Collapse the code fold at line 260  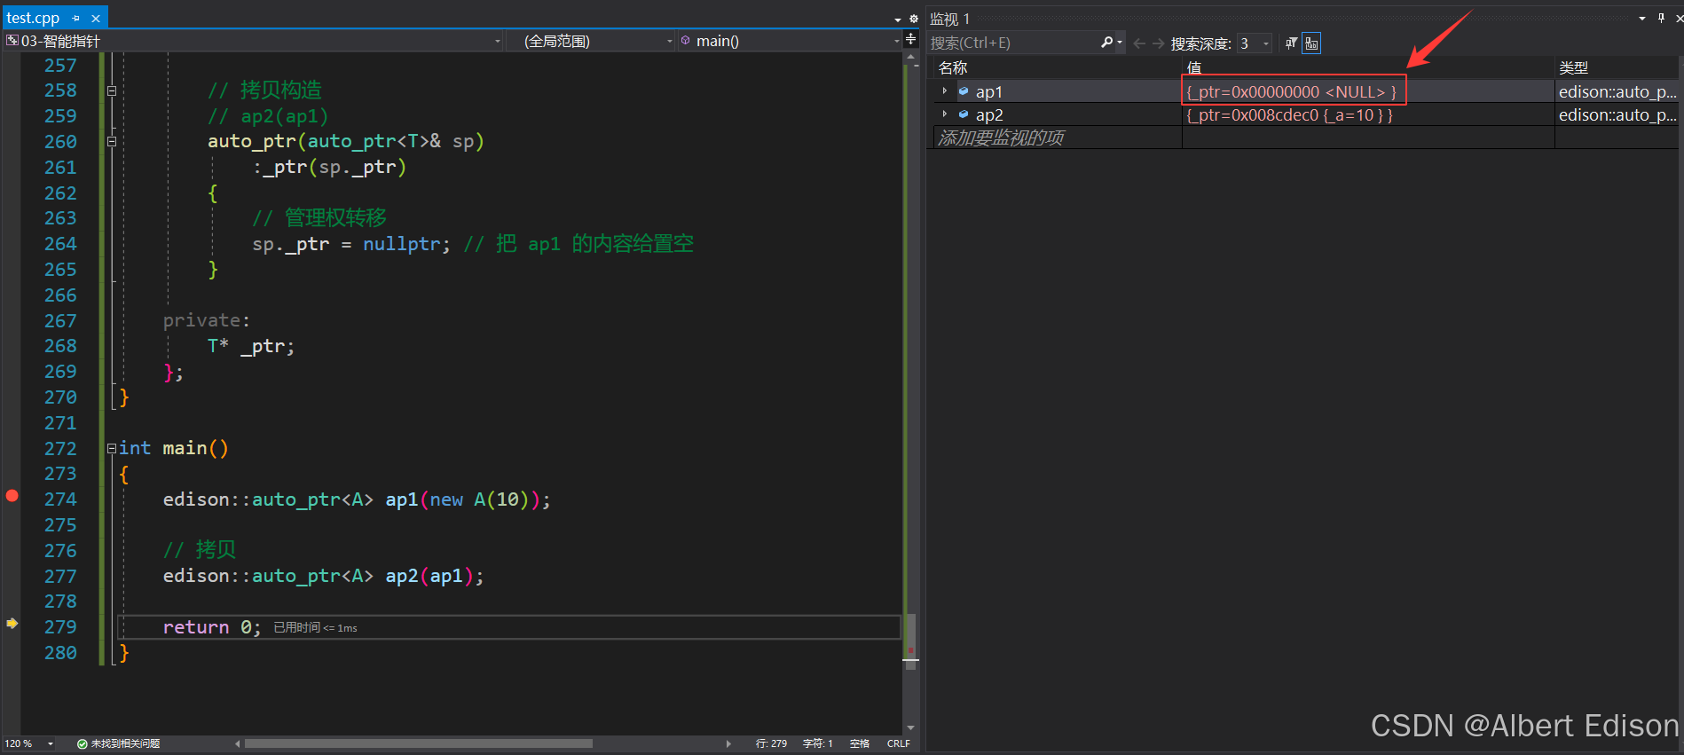(x=112, y=141)
